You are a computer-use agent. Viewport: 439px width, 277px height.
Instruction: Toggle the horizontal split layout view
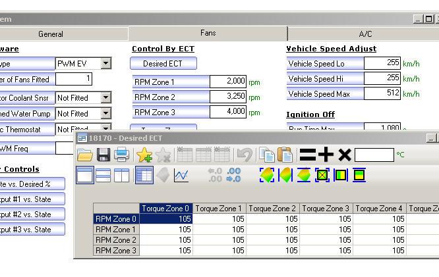[103, 175]
